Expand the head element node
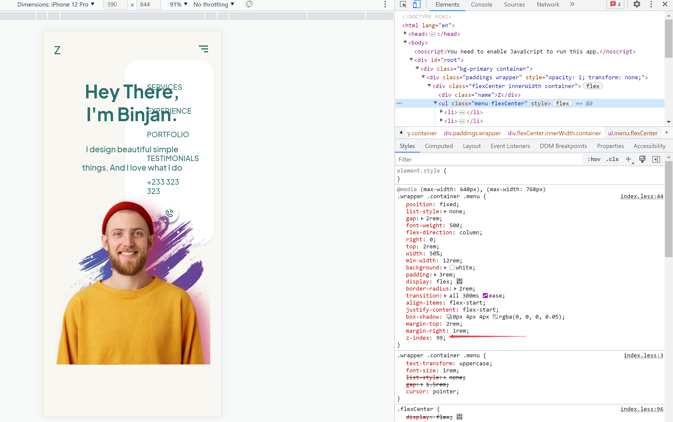This screenshot has height=422, width=673. click(x=405, y=33)
